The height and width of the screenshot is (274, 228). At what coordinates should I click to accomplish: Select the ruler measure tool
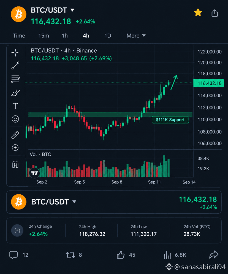[15, 135]
